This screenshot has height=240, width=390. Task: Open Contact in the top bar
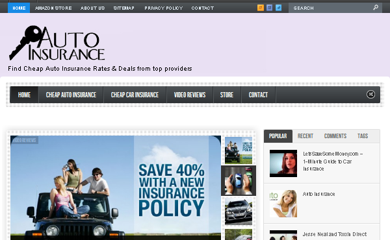(203, 8)
